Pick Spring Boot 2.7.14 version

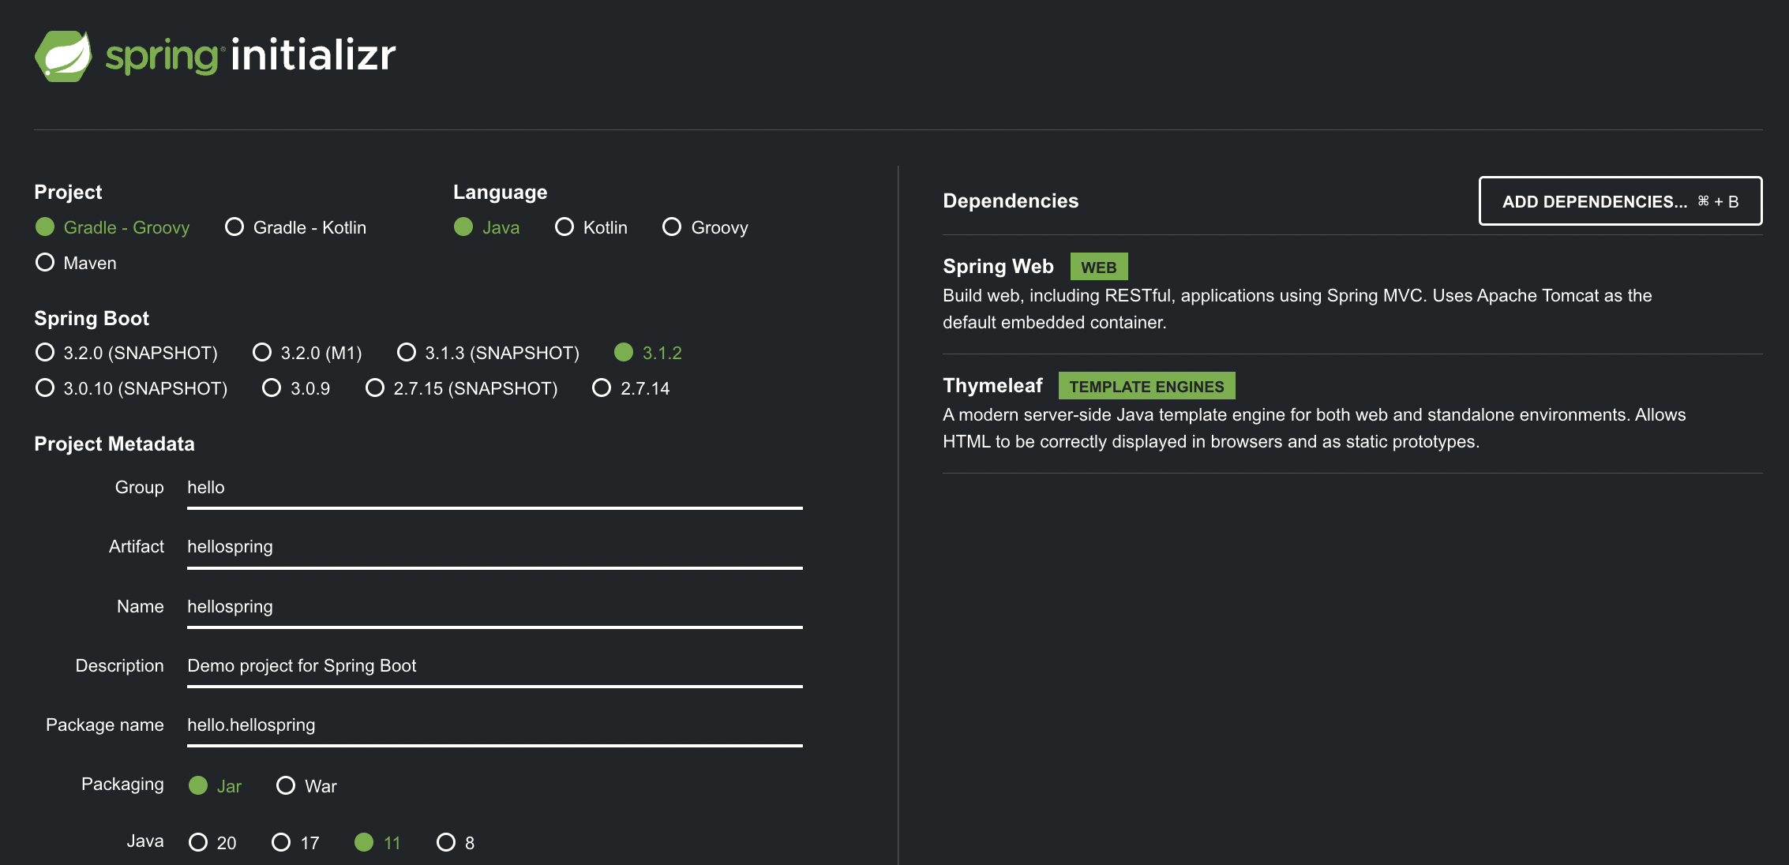coord(602,388)
